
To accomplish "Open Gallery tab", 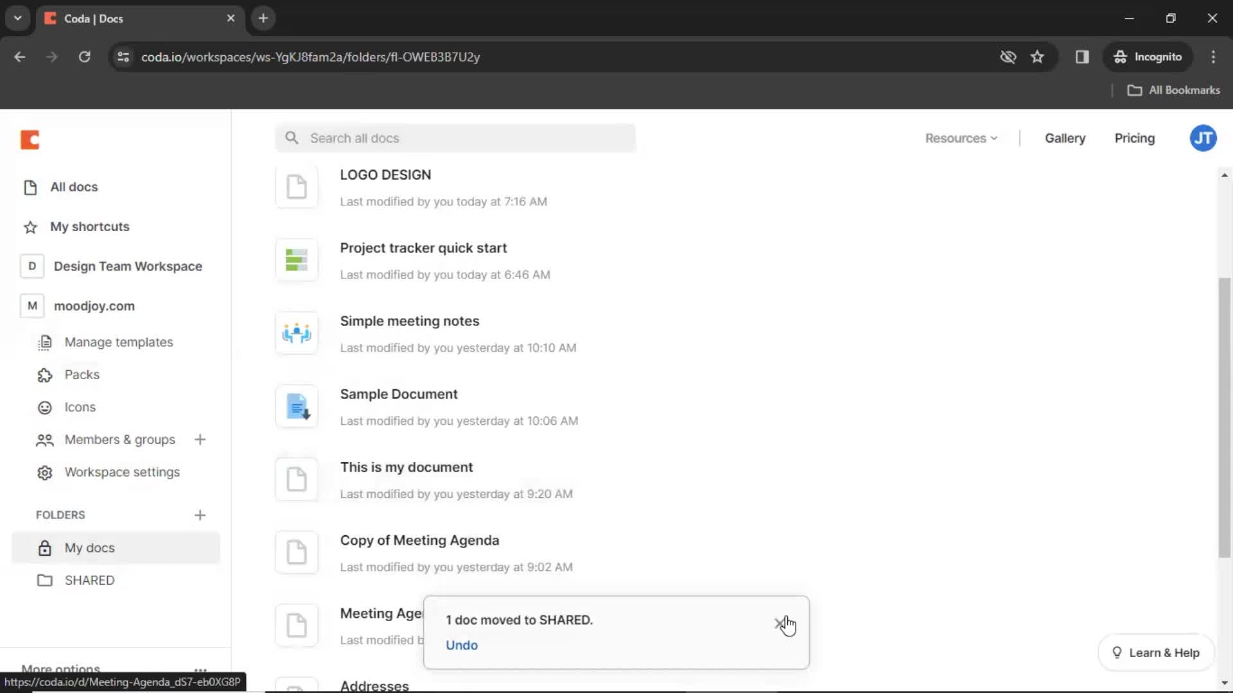I will [x=1065, y=138].
